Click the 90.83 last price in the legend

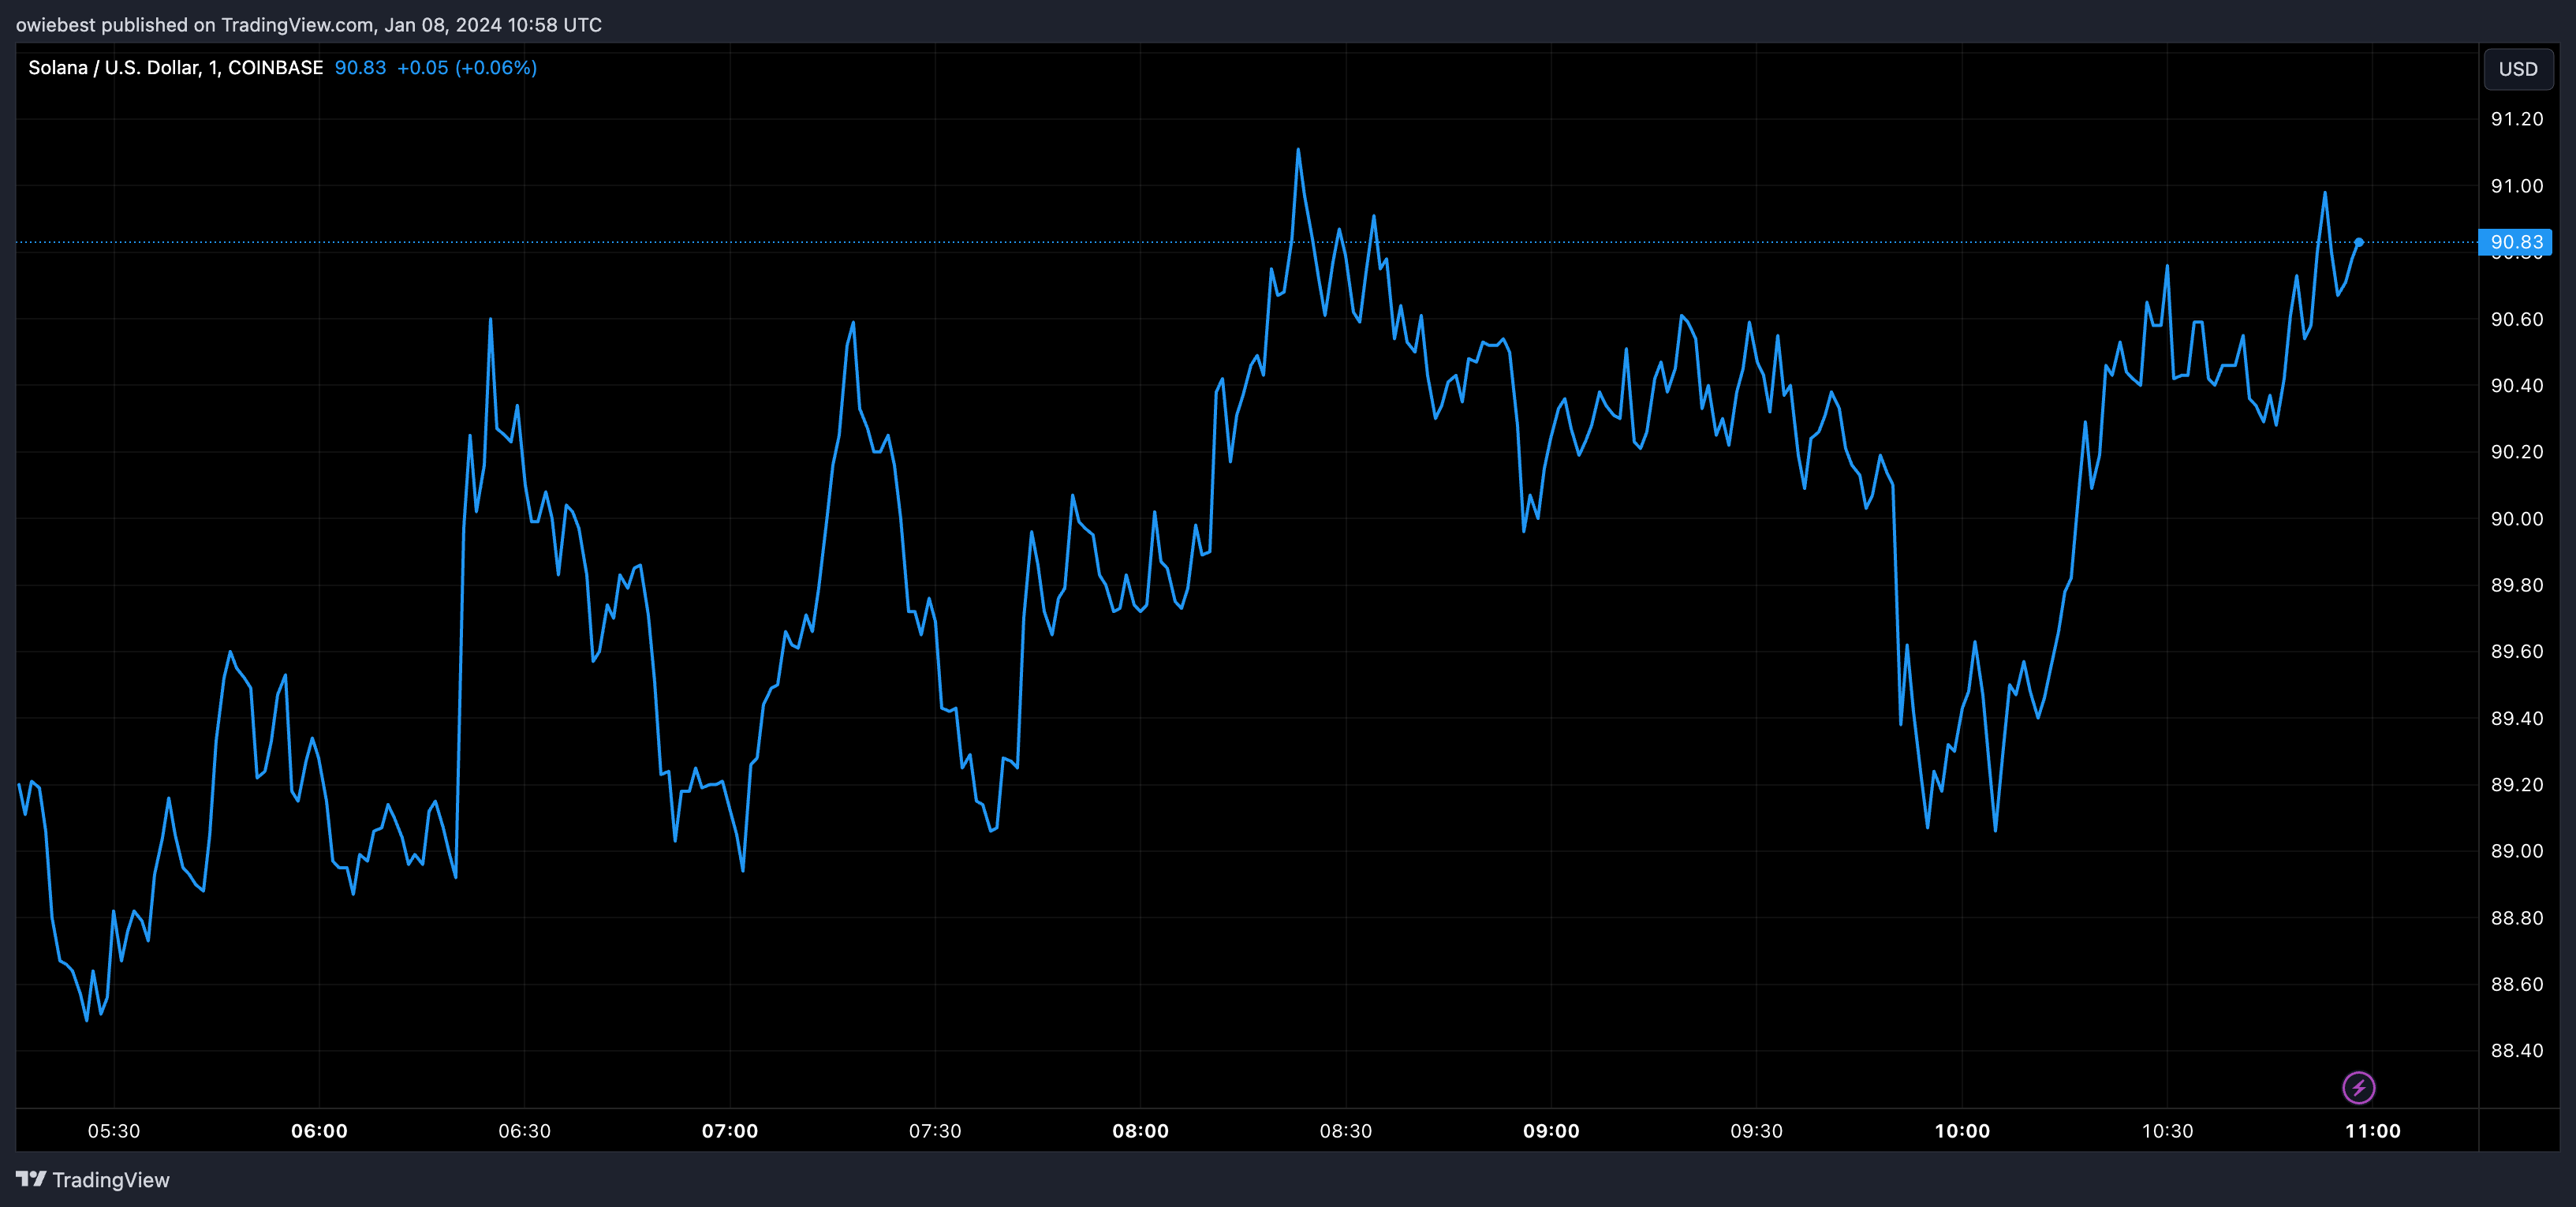(x=360, y=68)
